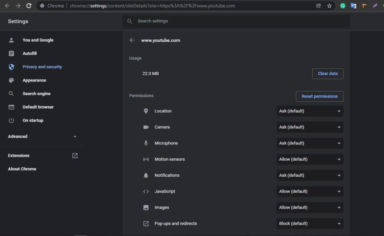The width and height of the screenshot is (384, 236).
Task: Open Appearance settings
Action: [x=34, y=80]
